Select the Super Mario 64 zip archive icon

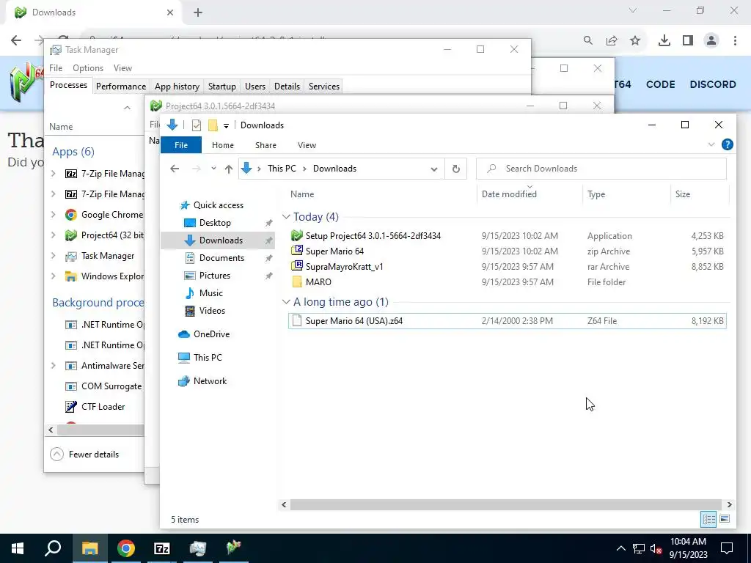pos(297,251)
